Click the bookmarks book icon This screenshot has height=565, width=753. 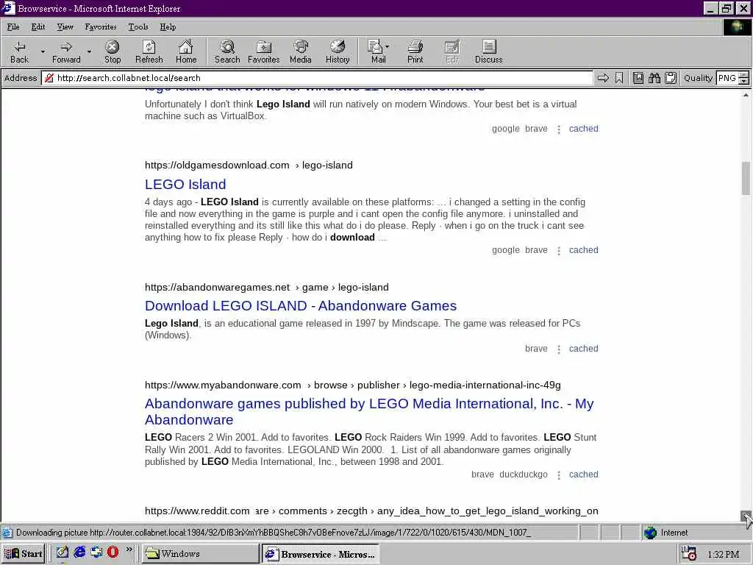[638, 78]
